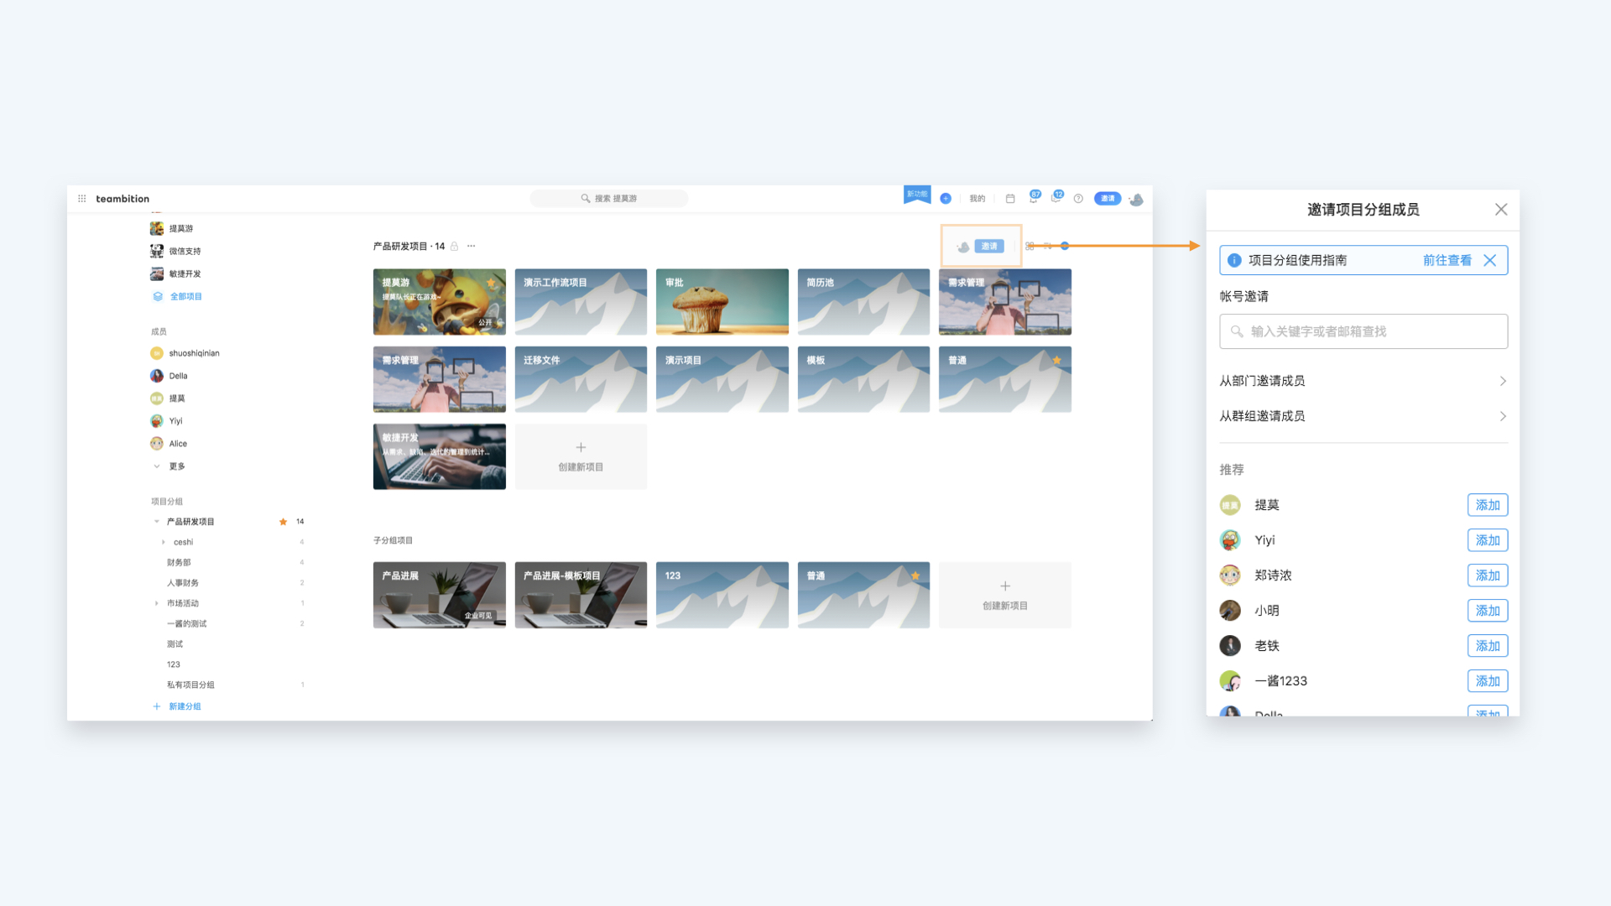The height and width of the screenshot is (906, 1611).
Task: Add Yiyi using its 添加 button
Action: (1488, 540)
